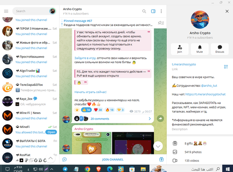Open the action center notification icon

[7, 169]
